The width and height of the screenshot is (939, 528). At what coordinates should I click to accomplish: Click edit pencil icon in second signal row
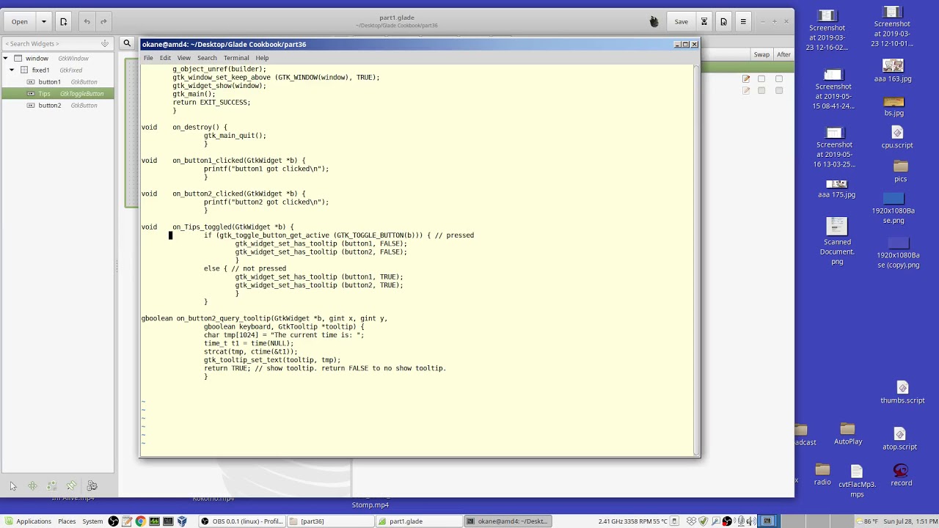coord(746,90)
